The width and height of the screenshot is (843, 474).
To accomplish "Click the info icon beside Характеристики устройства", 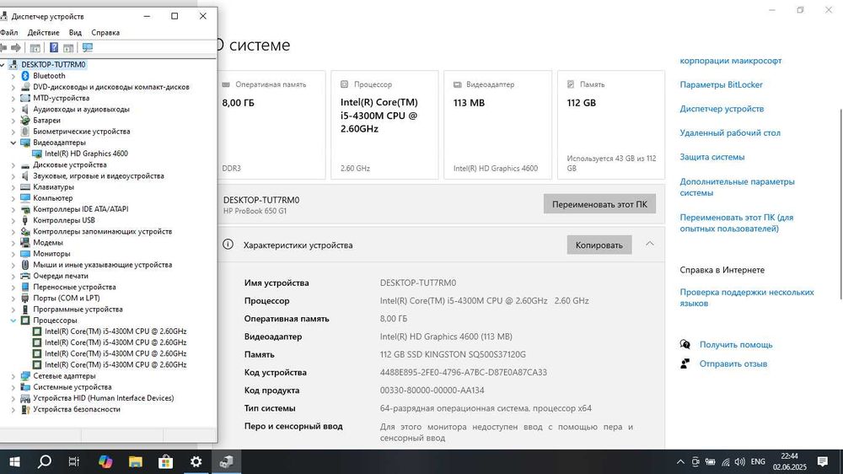I will [228, 245].
